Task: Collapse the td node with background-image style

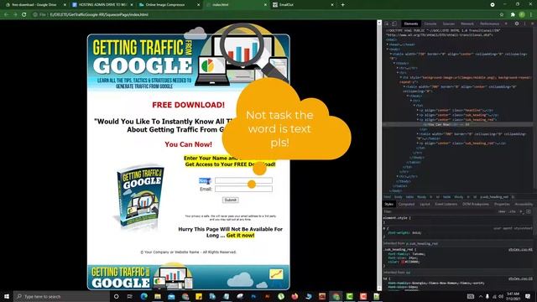Action: (401, 77)
